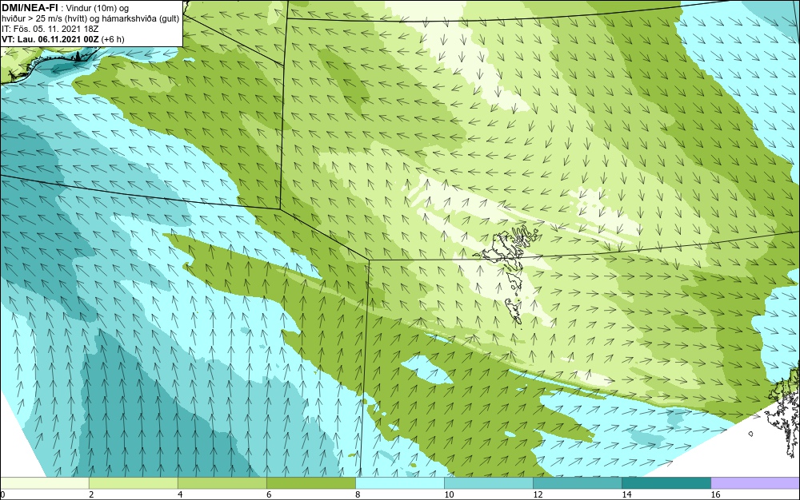Viewport: 800px width, 500px height.
Task: Click the purple 16+ m/s legend swatch
Action: click(x=755, y=482)
